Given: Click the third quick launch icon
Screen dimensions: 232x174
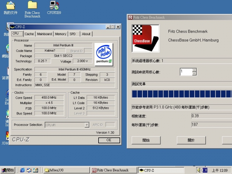Looking at the screenshot, I should (35, 170).
